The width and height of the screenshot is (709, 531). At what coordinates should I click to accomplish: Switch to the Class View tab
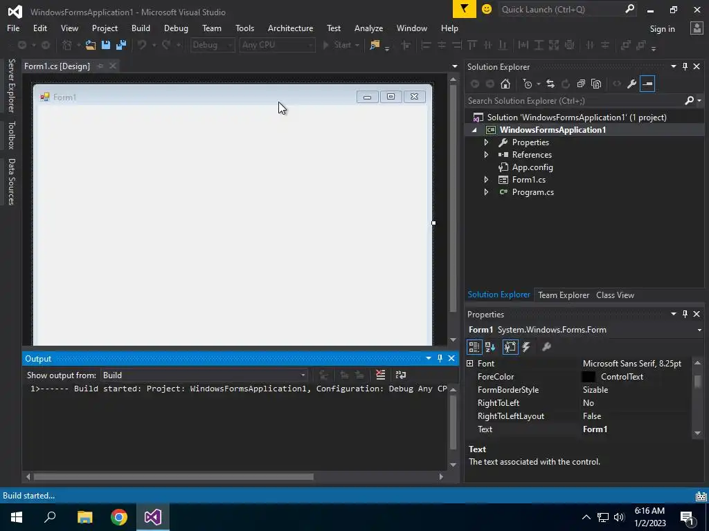[x=615, y=295]
